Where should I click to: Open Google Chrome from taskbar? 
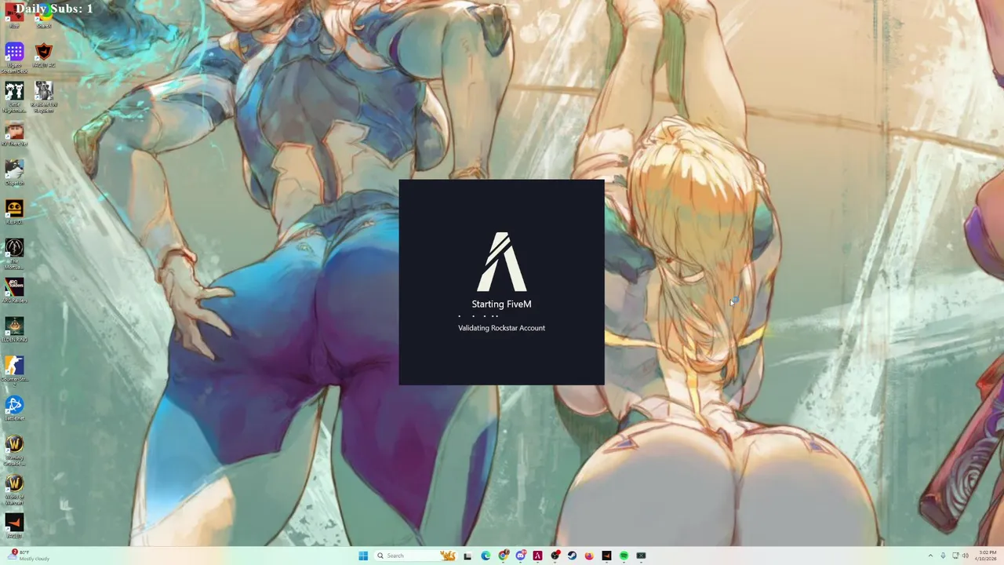pos(503,556)
